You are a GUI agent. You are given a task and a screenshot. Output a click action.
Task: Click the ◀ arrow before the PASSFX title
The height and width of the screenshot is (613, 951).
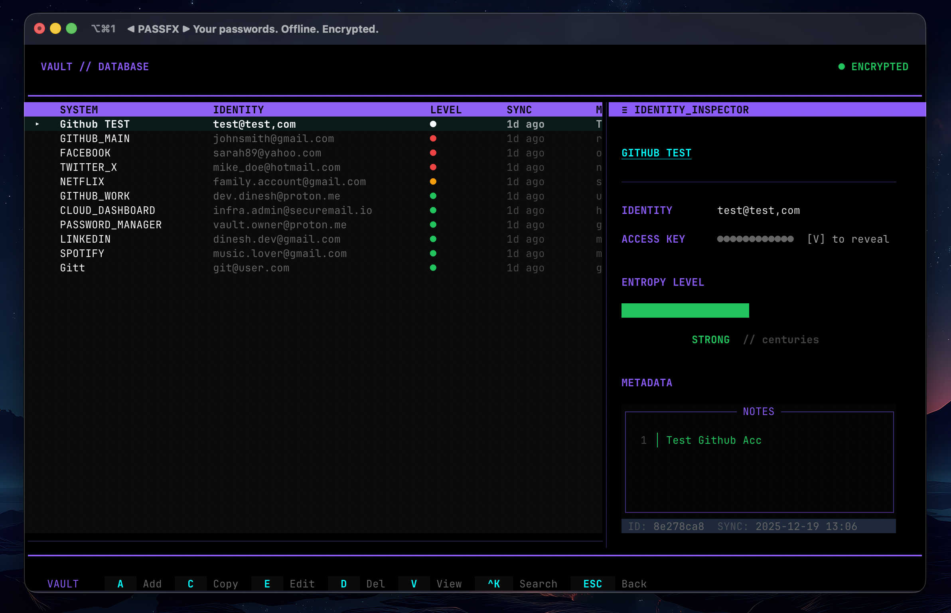click(131, 29)
